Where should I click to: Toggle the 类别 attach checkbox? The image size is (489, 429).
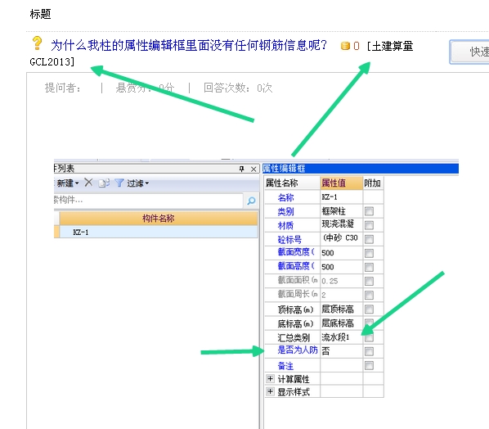[369, 211]
